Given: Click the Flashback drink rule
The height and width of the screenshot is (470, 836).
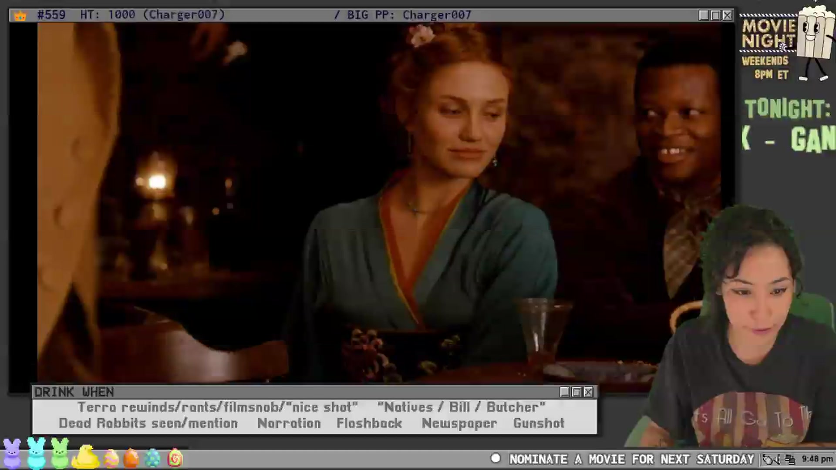Looking at the screenshot, I should click(369, 423).
